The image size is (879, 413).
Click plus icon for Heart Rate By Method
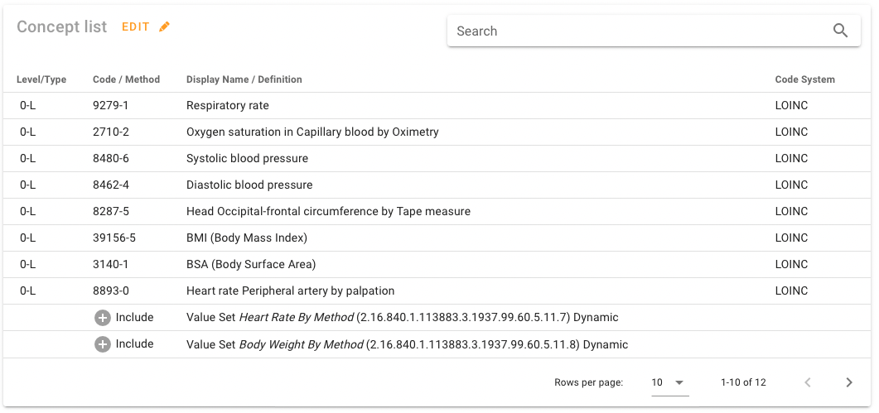point(103,318)
